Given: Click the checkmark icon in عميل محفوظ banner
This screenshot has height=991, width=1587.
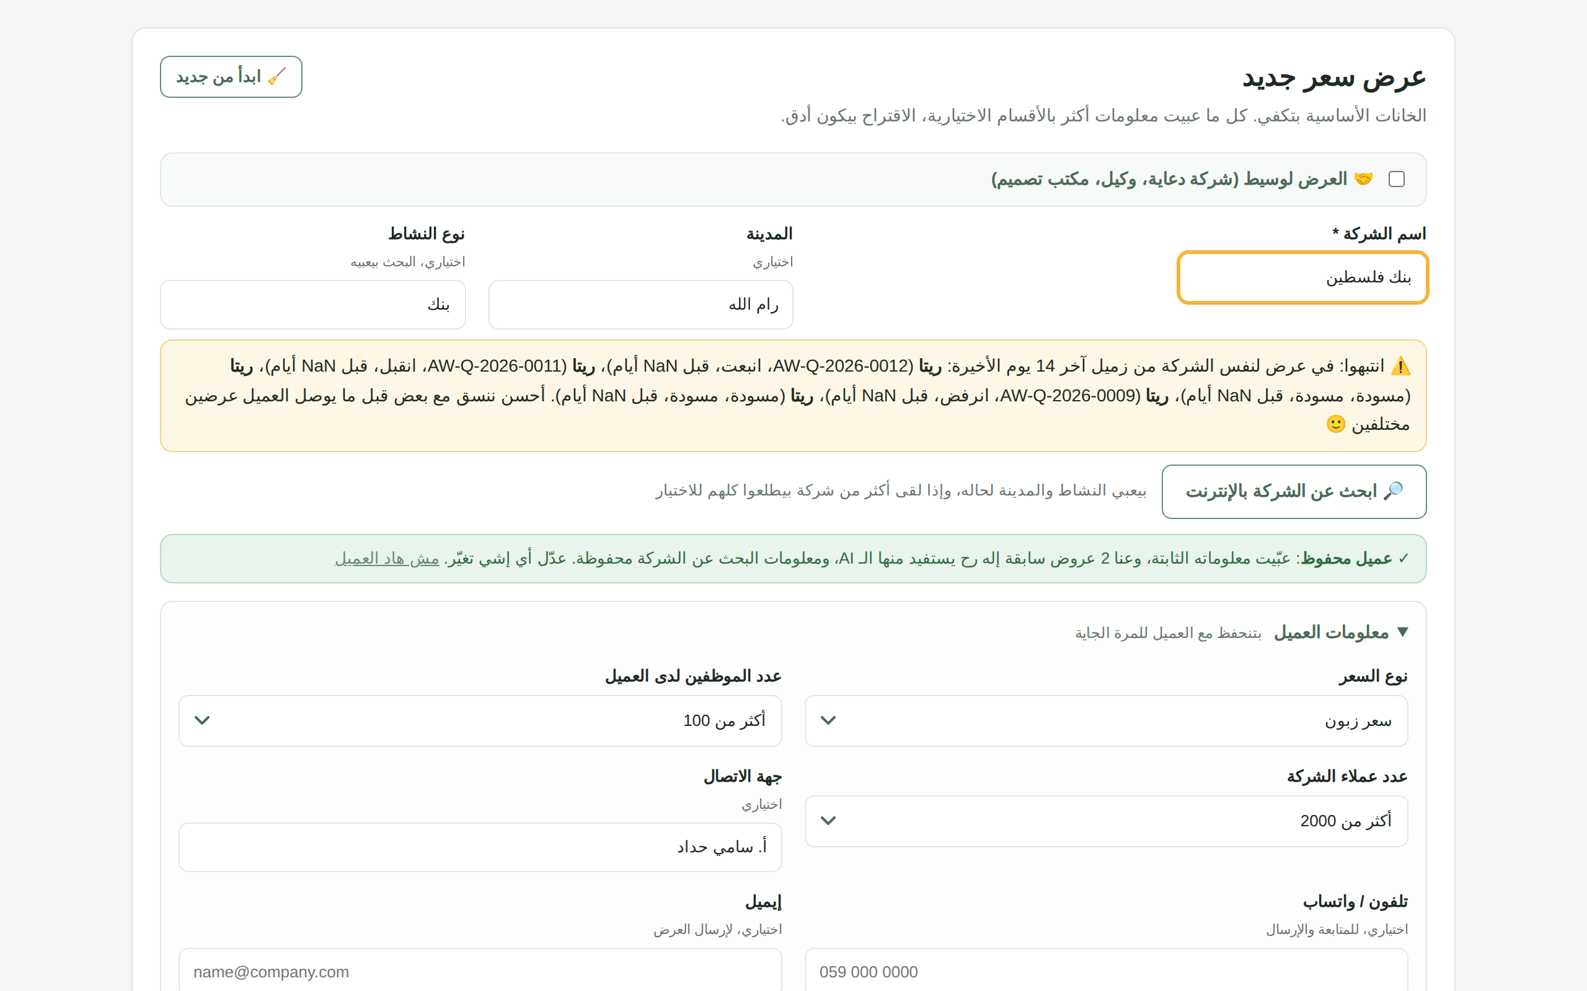Looking at the screenshot, I should coord(1404,559).
